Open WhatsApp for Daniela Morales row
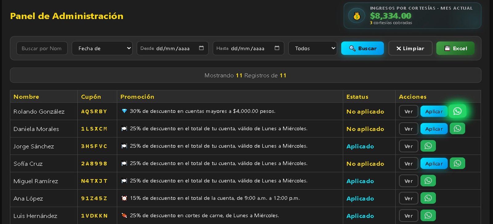The width and height of the screenshot is (493, 224). coord(457,129)
